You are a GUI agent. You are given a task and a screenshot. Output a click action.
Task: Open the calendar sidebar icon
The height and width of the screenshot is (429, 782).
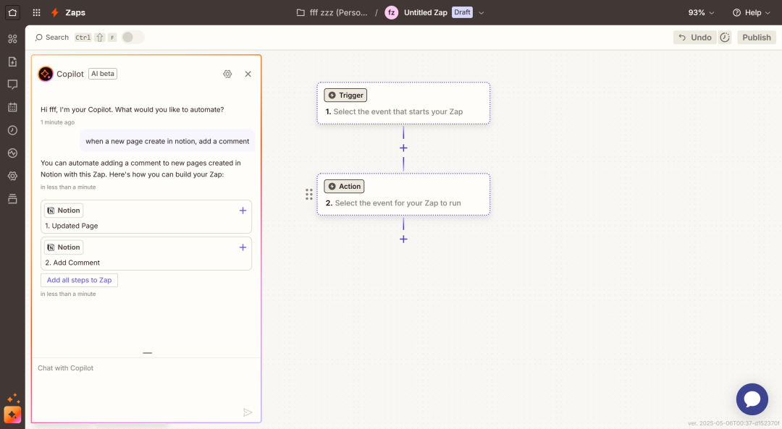12,107
